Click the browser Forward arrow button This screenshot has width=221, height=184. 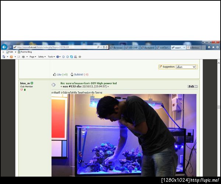pyautogui.click(x=10, y=47)
